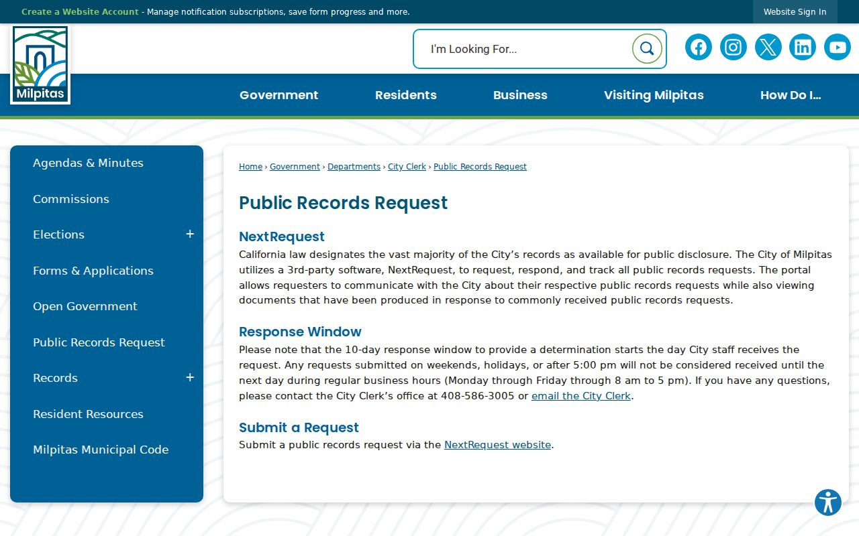Image resolution: width=859 pixels, height=536 pixels.
Task: Open the Government menu
Action: [x=279, y=95]
